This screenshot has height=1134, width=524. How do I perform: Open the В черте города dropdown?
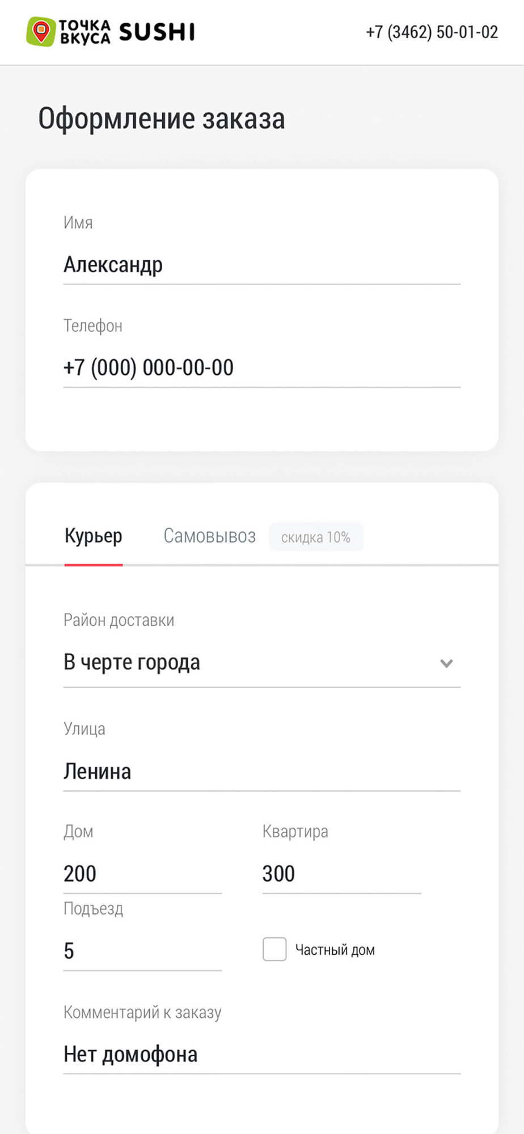pos(262,663)
